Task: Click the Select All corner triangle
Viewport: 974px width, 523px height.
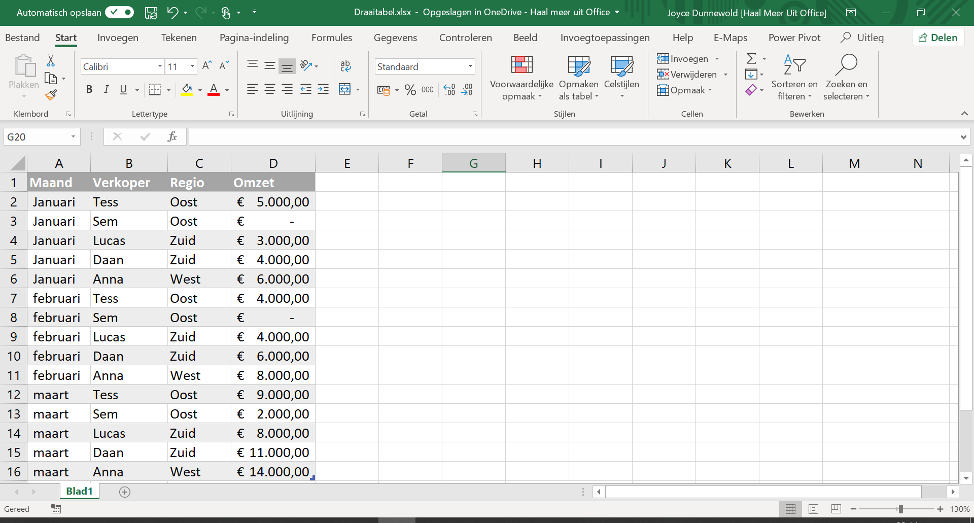Action: click(18, 163)
